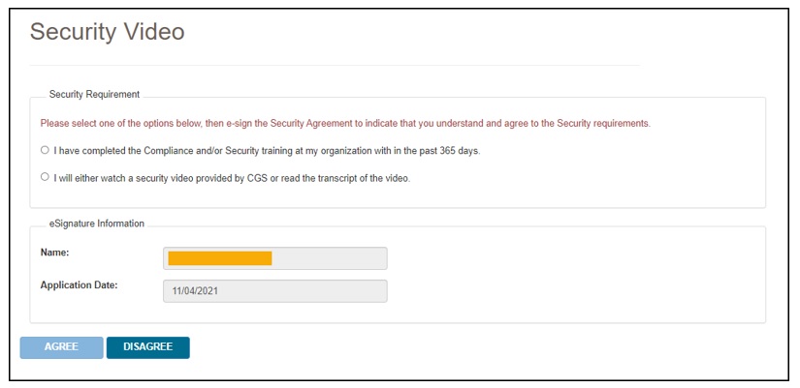Focus the Application Date field

(275, 291)
